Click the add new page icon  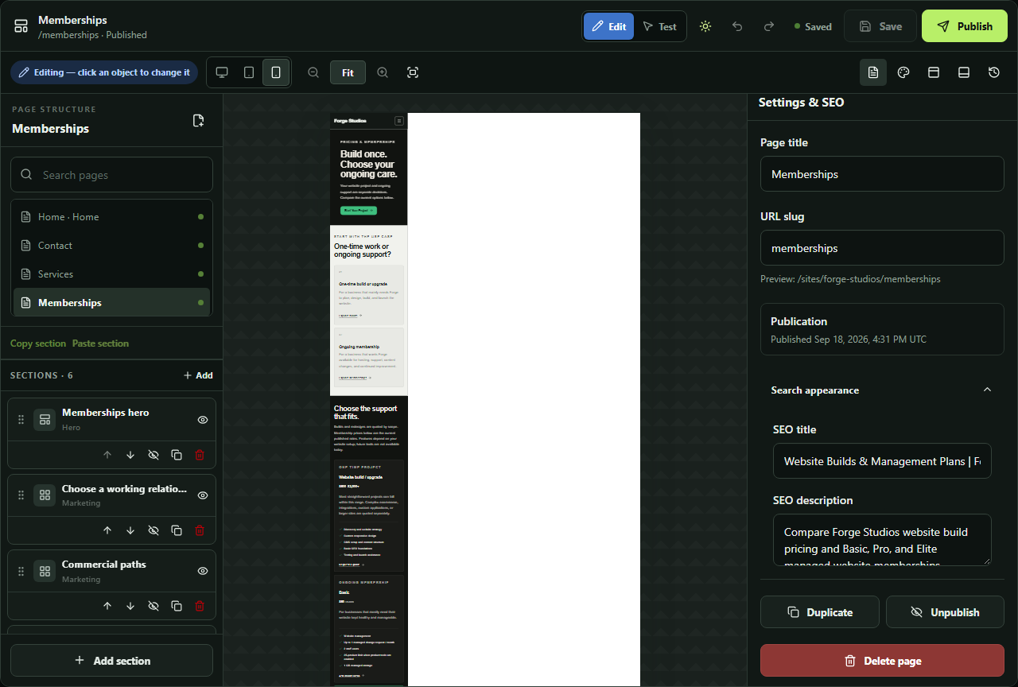[x=199, y=120]
